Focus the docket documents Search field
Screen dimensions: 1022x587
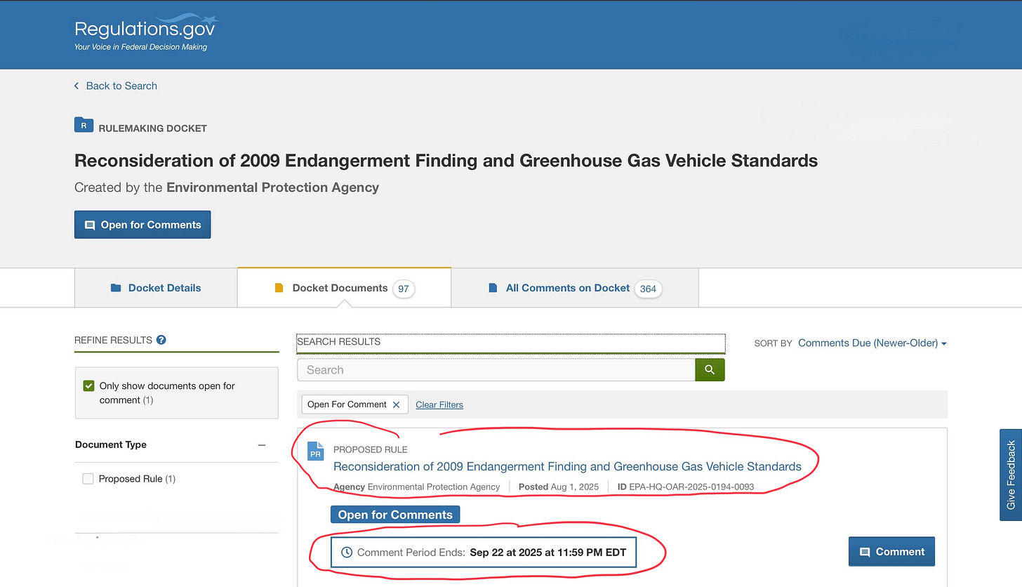(x=496, y=370)
